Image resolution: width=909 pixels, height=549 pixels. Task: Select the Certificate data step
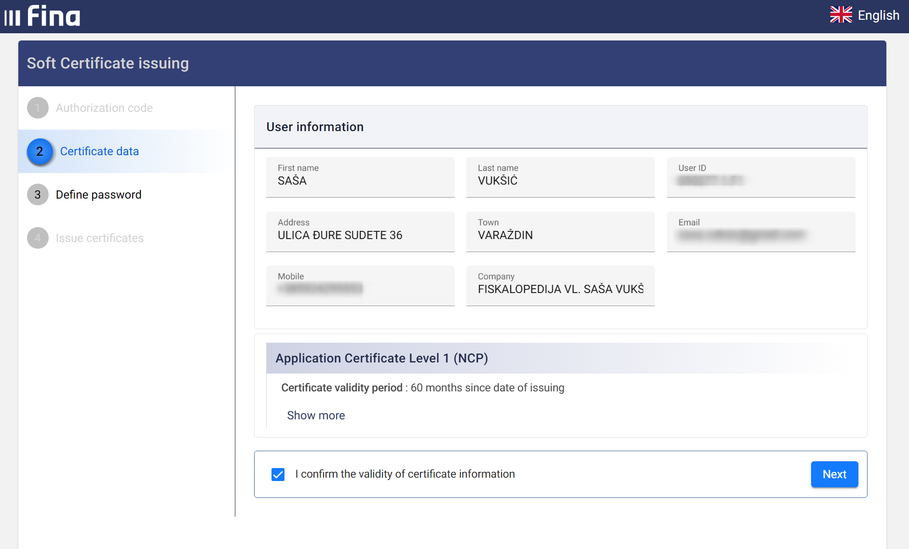(99, 151)
